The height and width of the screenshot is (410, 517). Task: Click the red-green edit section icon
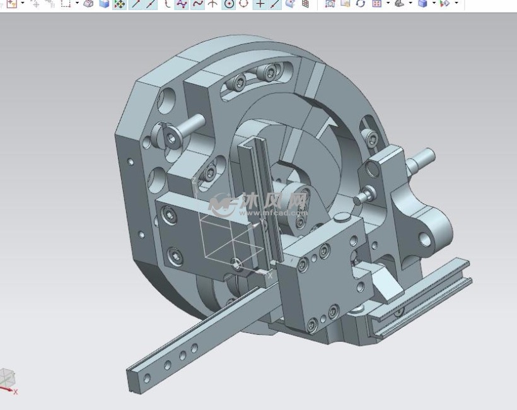tap(445, 4)
